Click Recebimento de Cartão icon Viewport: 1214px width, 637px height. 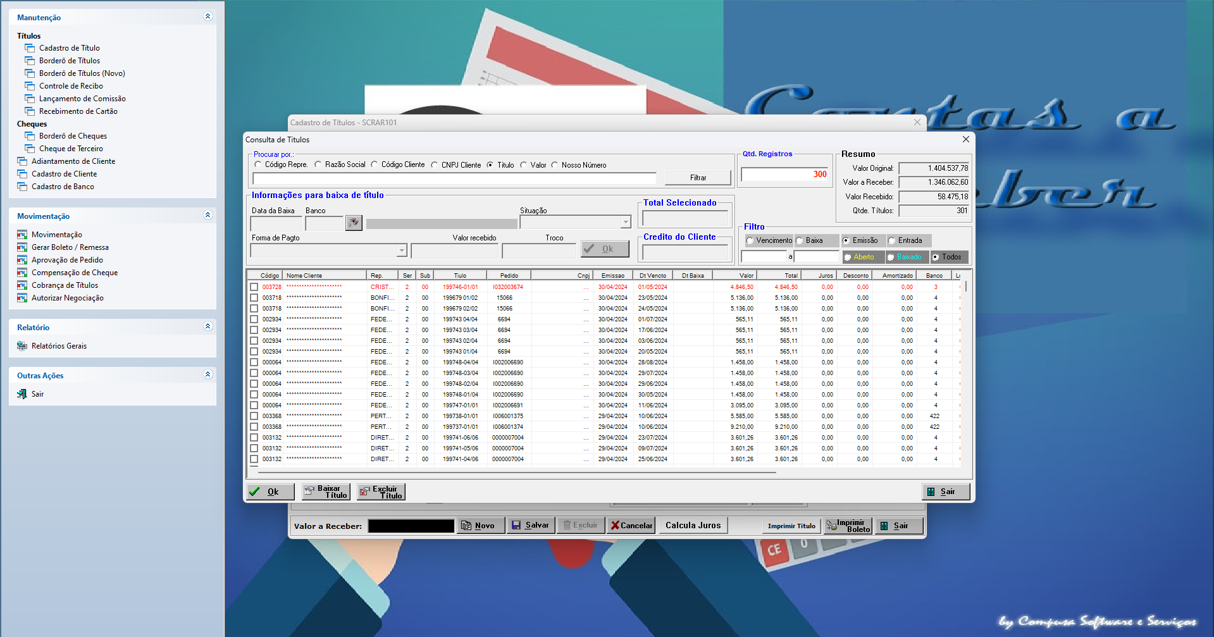pyautogui.click(x=30, y=111)
